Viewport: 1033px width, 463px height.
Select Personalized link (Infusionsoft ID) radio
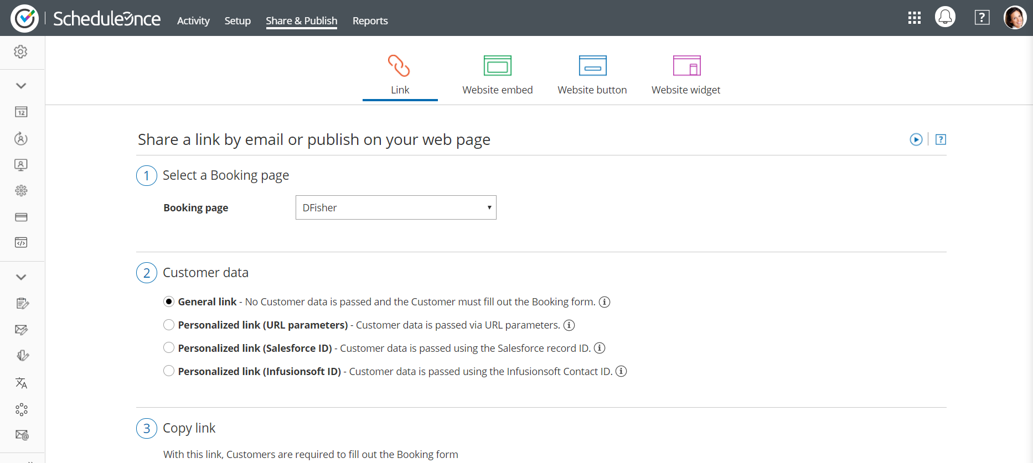169,371
